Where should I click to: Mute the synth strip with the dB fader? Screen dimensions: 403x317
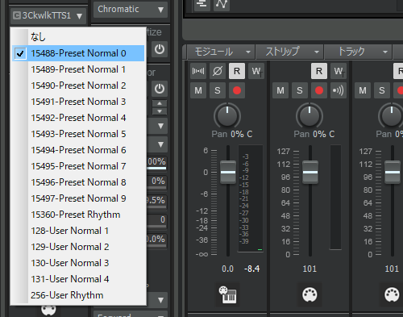pyautogui.click(x=198, y=90)
